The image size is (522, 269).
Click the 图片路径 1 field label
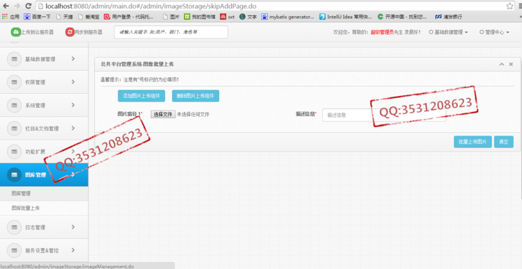130,114
